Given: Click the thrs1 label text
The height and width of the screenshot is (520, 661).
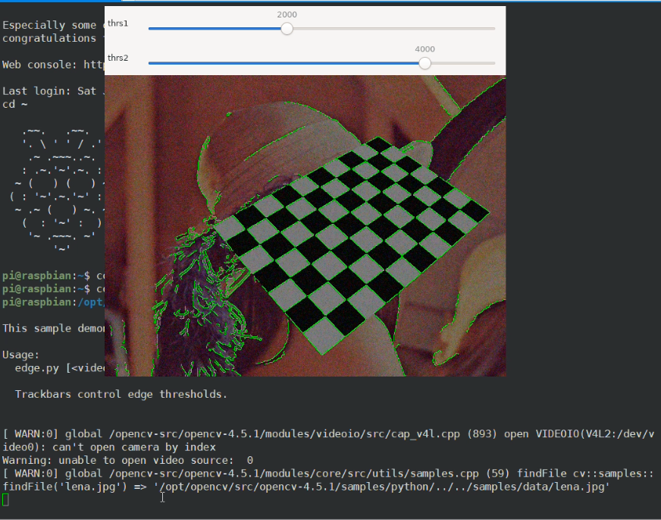Looking at the screenshot, I should click(117, 24).
